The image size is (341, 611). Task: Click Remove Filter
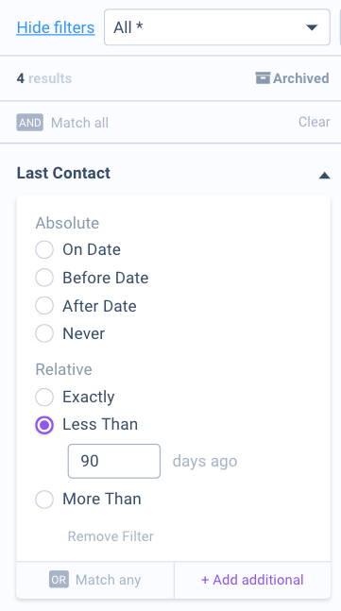point(111,536)
